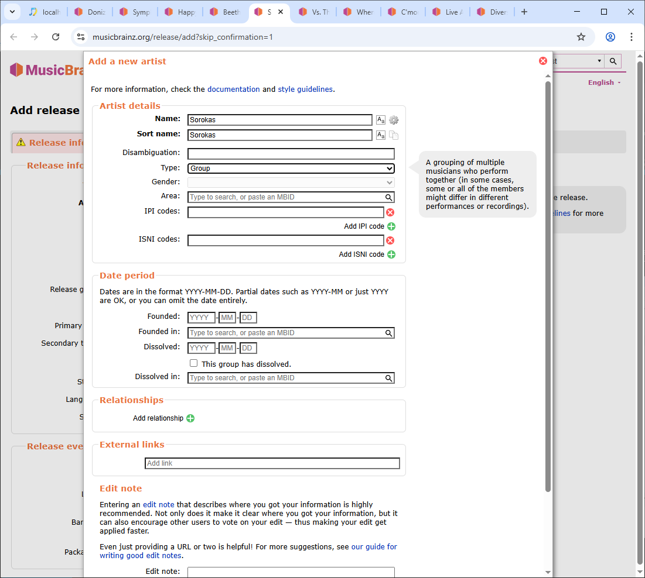Close the current S tab
The width and height of the screenshot is (645, 578).
point(281,12)
